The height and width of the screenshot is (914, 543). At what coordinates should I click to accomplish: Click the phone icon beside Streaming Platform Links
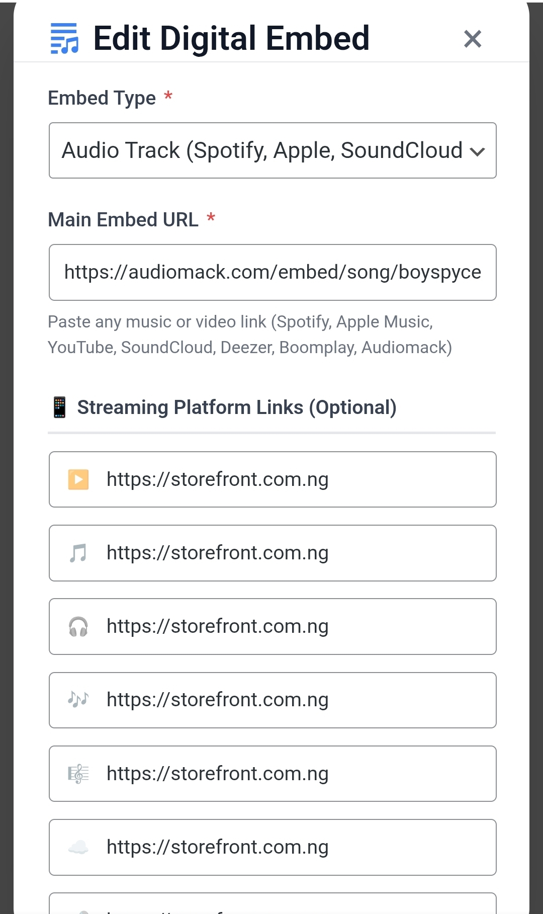click(59, 407)
